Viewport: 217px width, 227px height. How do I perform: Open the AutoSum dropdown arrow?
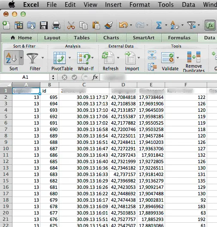[166, 25]
